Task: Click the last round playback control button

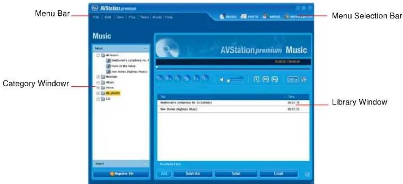Action: coord(205,79)
